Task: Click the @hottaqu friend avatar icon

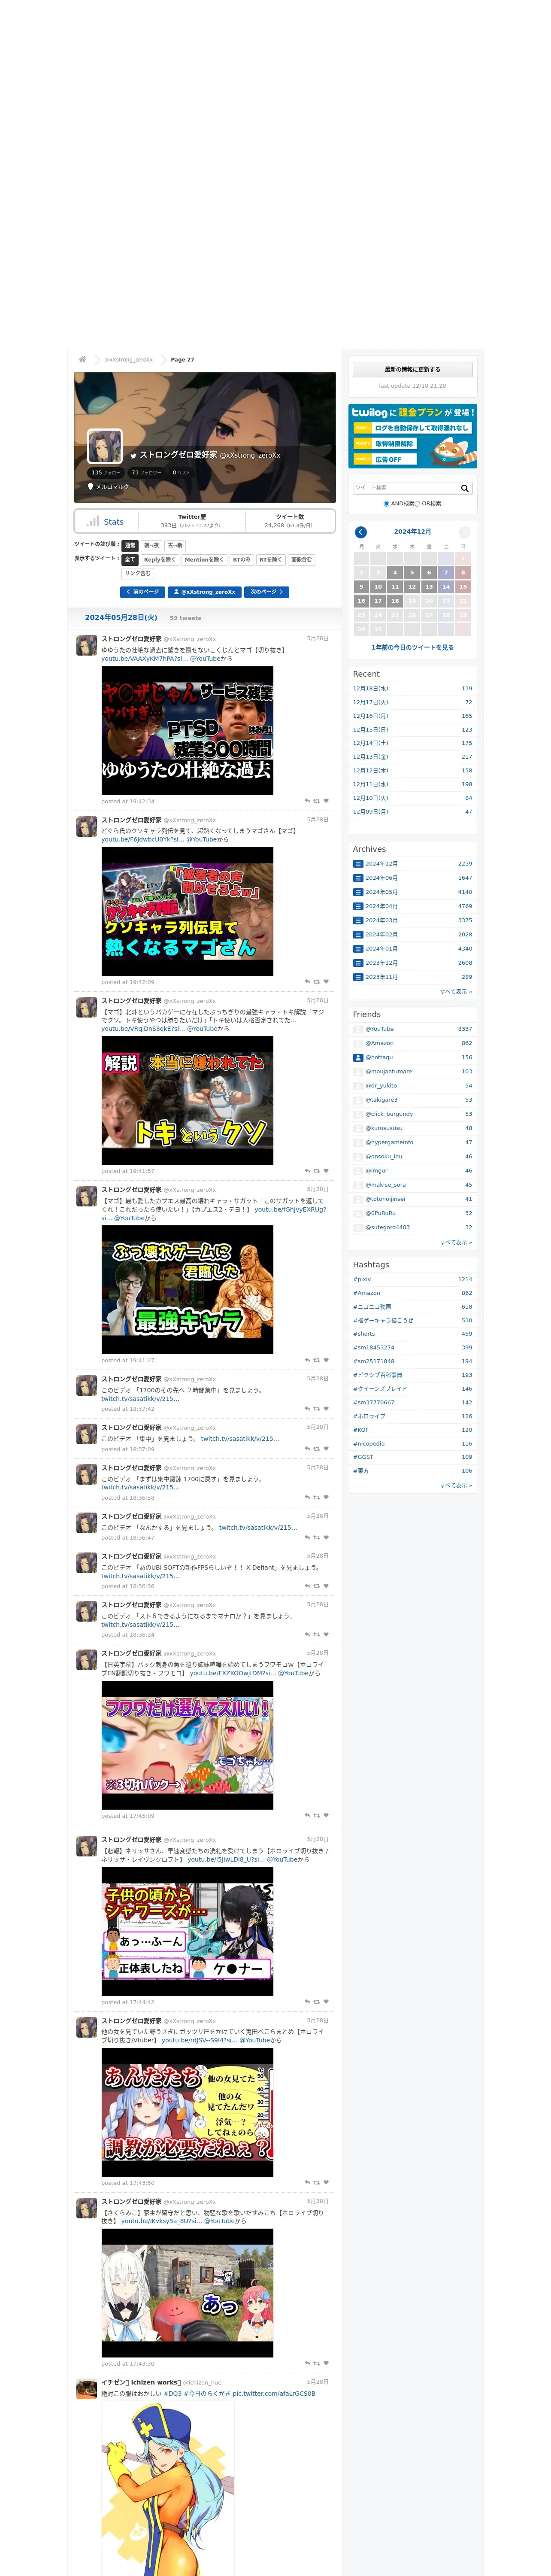Action: (358, 1057)
